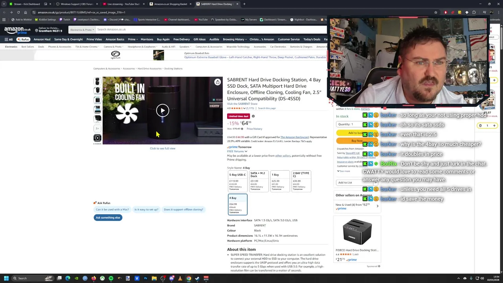Open Chrome from the taskbar

tap(189, 278)
